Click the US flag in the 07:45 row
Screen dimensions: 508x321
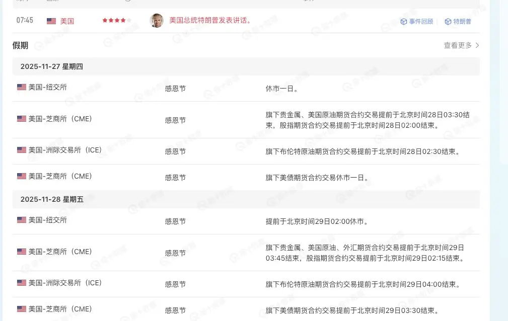click(x=51, y=21)
